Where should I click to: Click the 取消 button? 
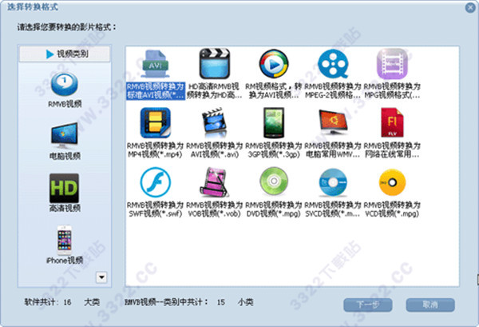(430, 305)
